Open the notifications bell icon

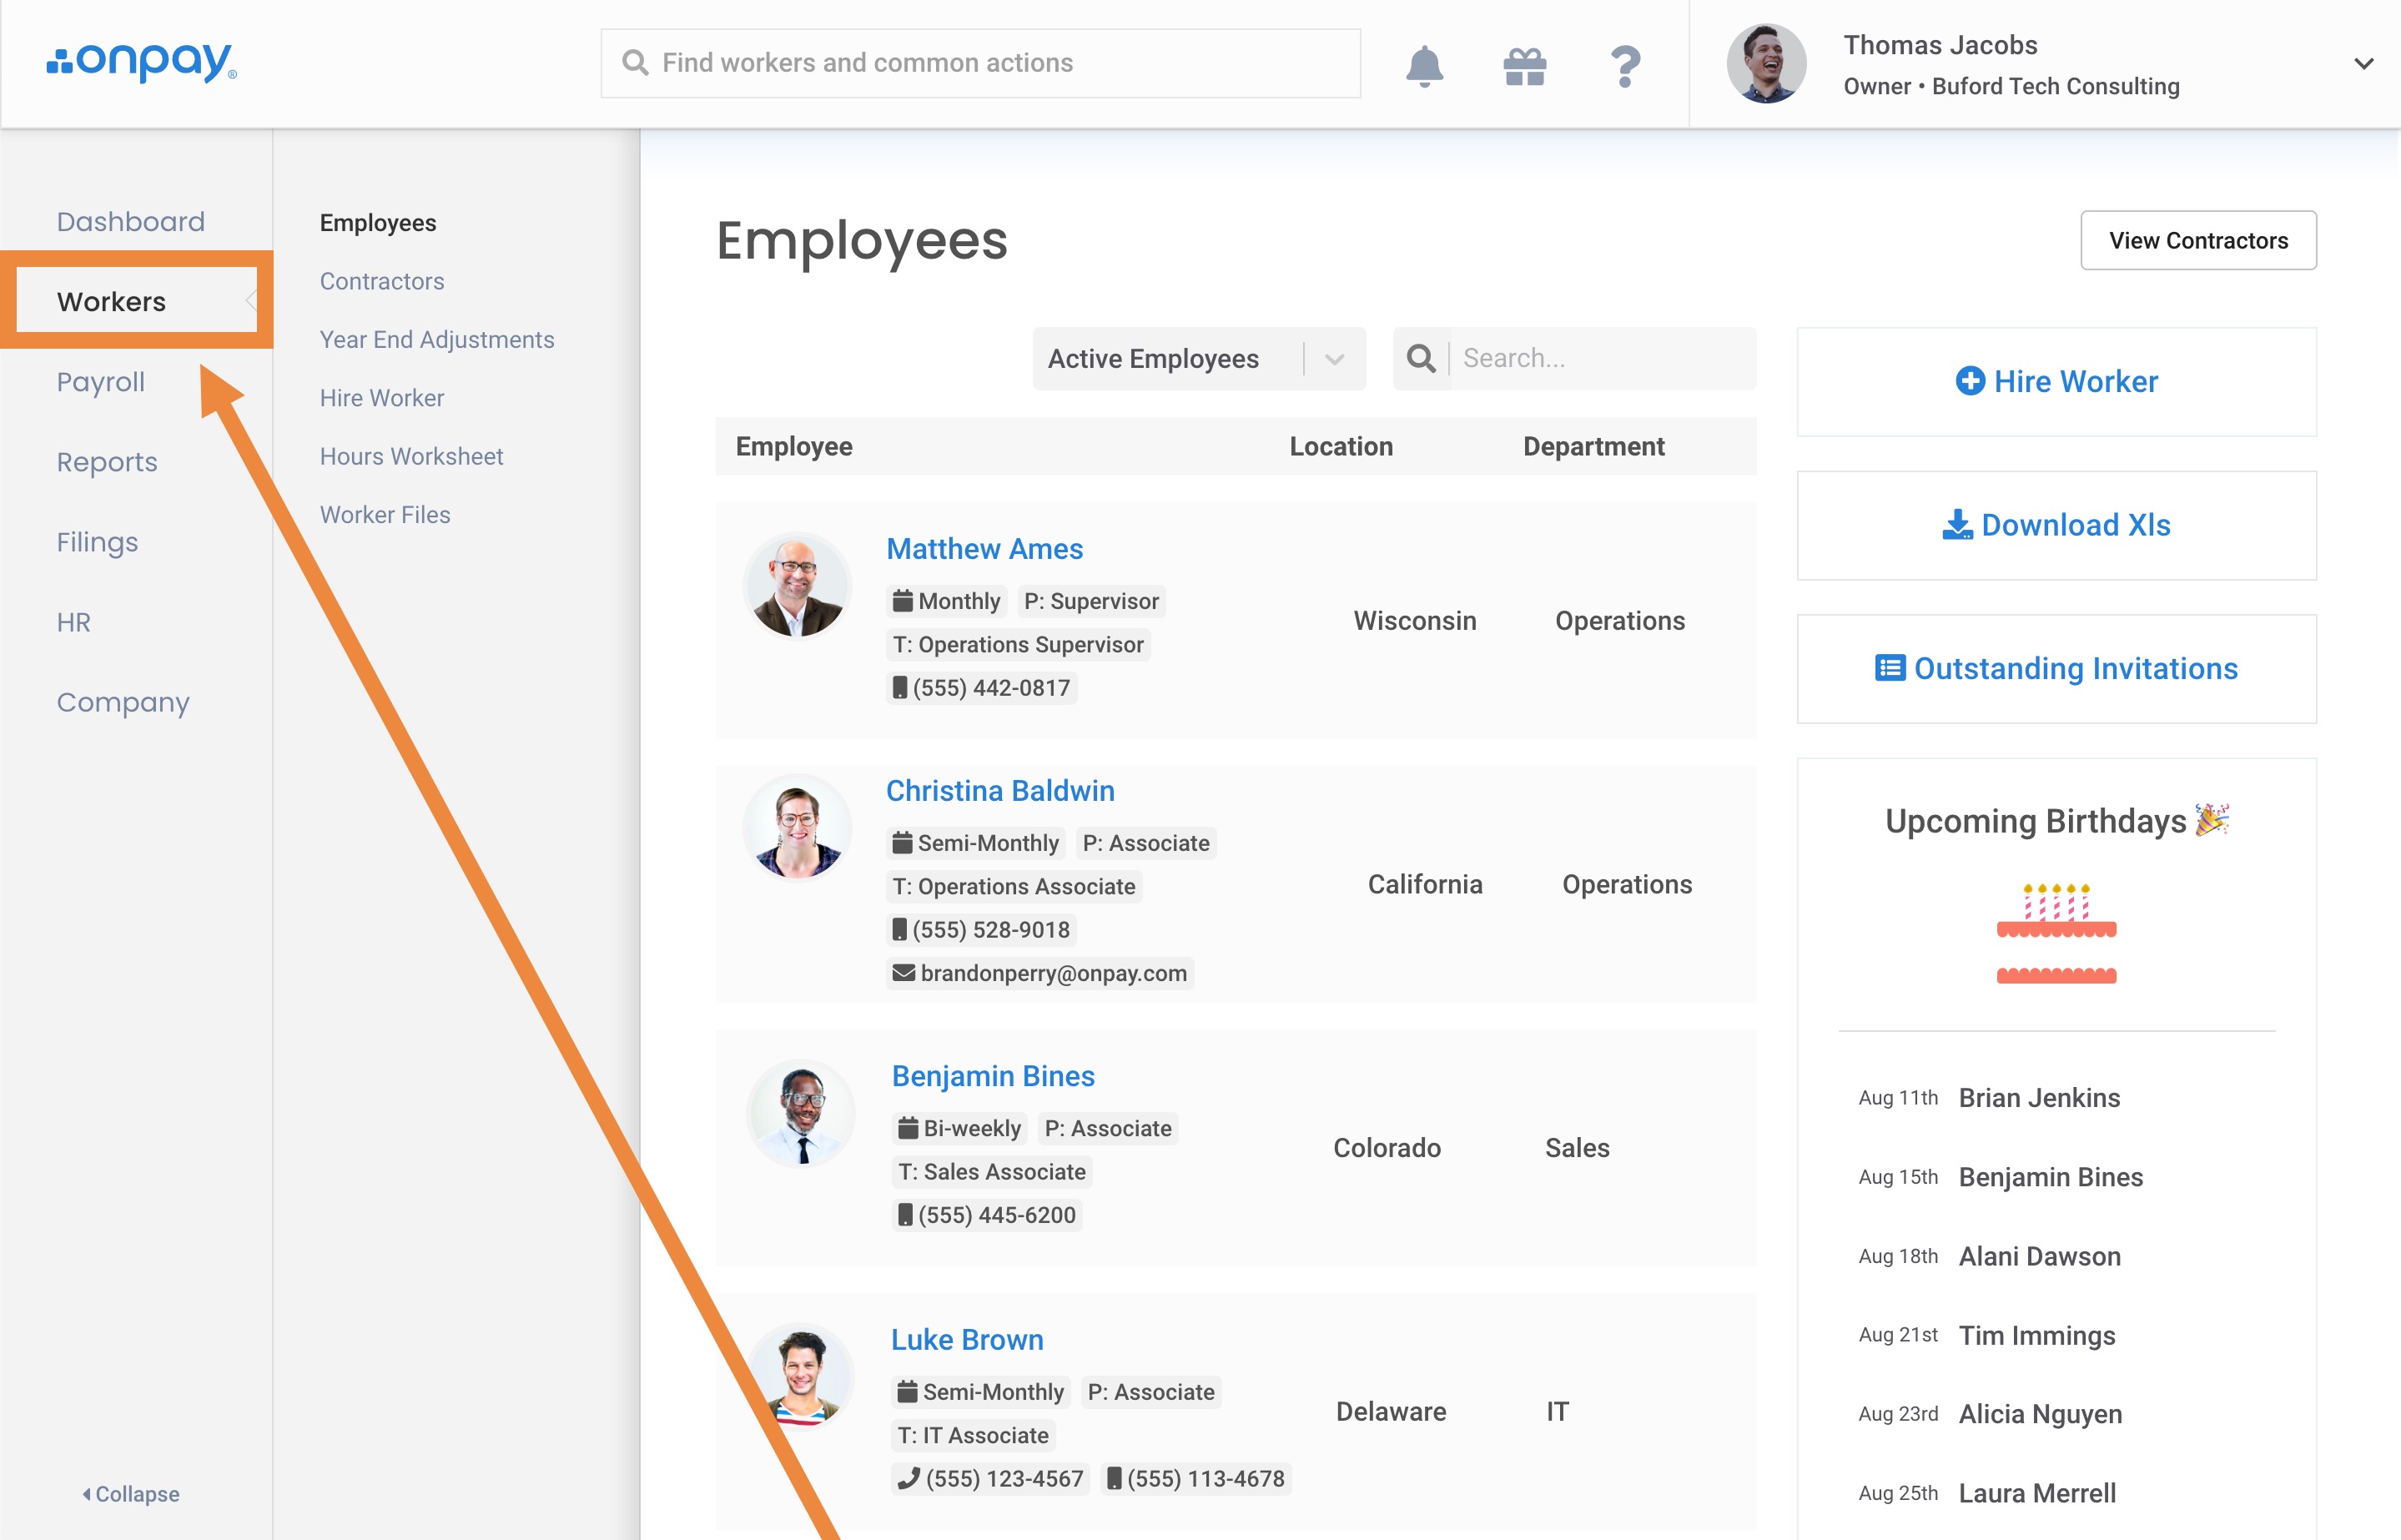click(1424, 66)
